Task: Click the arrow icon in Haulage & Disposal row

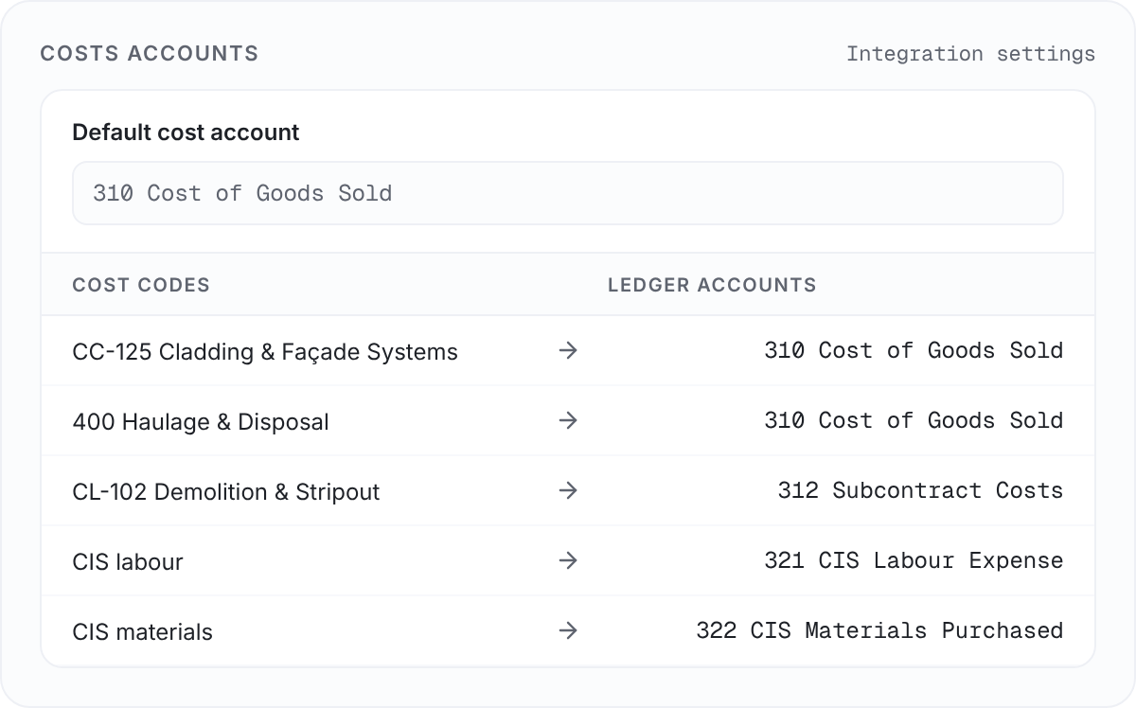Action: [x=568, y=420]
